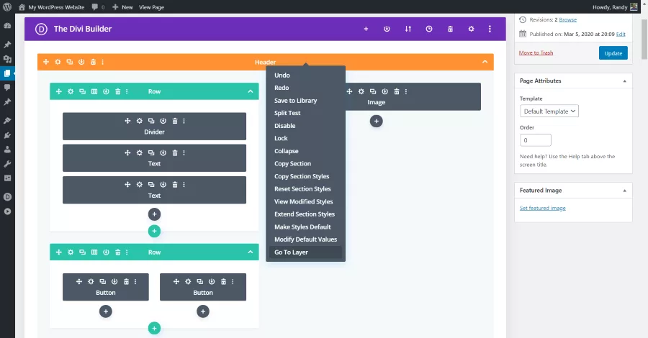This screenshot has height=338, width=648.
Task: Collapse the Featured Image panel
Action: pyautogui.click(x=624, y=191)
